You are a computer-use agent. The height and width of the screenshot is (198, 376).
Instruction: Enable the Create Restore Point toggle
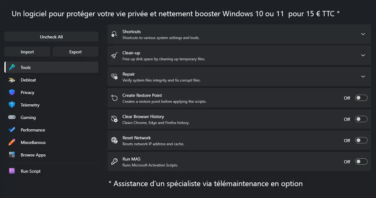tap(361, 98)
